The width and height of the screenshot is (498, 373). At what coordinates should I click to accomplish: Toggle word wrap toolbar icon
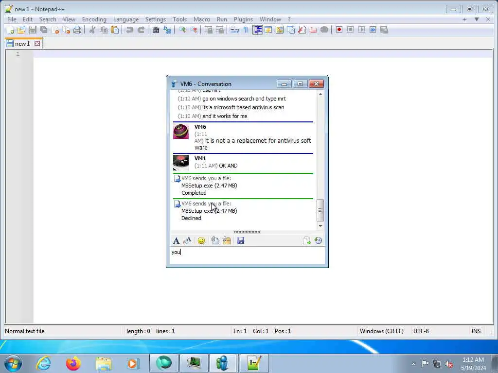tap(234, 30)
